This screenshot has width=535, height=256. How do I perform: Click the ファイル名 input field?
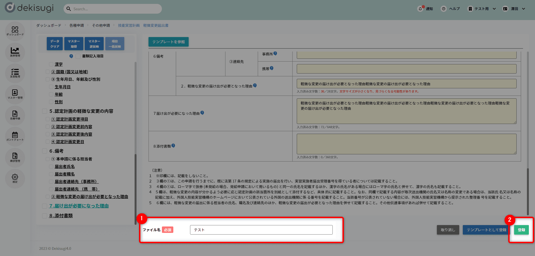(261, 230)
